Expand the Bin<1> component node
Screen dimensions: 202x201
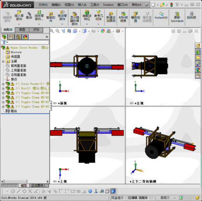point(3,89)
